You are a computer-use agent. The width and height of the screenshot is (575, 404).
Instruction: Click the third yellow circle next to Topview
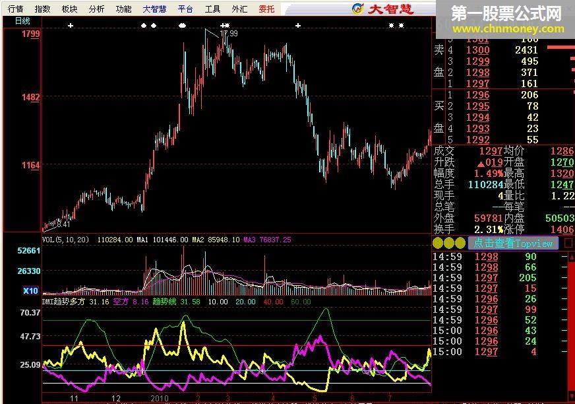(460, 243)
